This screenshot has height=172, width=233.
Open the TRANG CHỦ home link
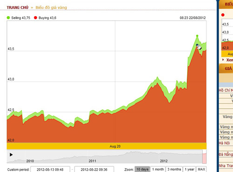pos(18,7)
